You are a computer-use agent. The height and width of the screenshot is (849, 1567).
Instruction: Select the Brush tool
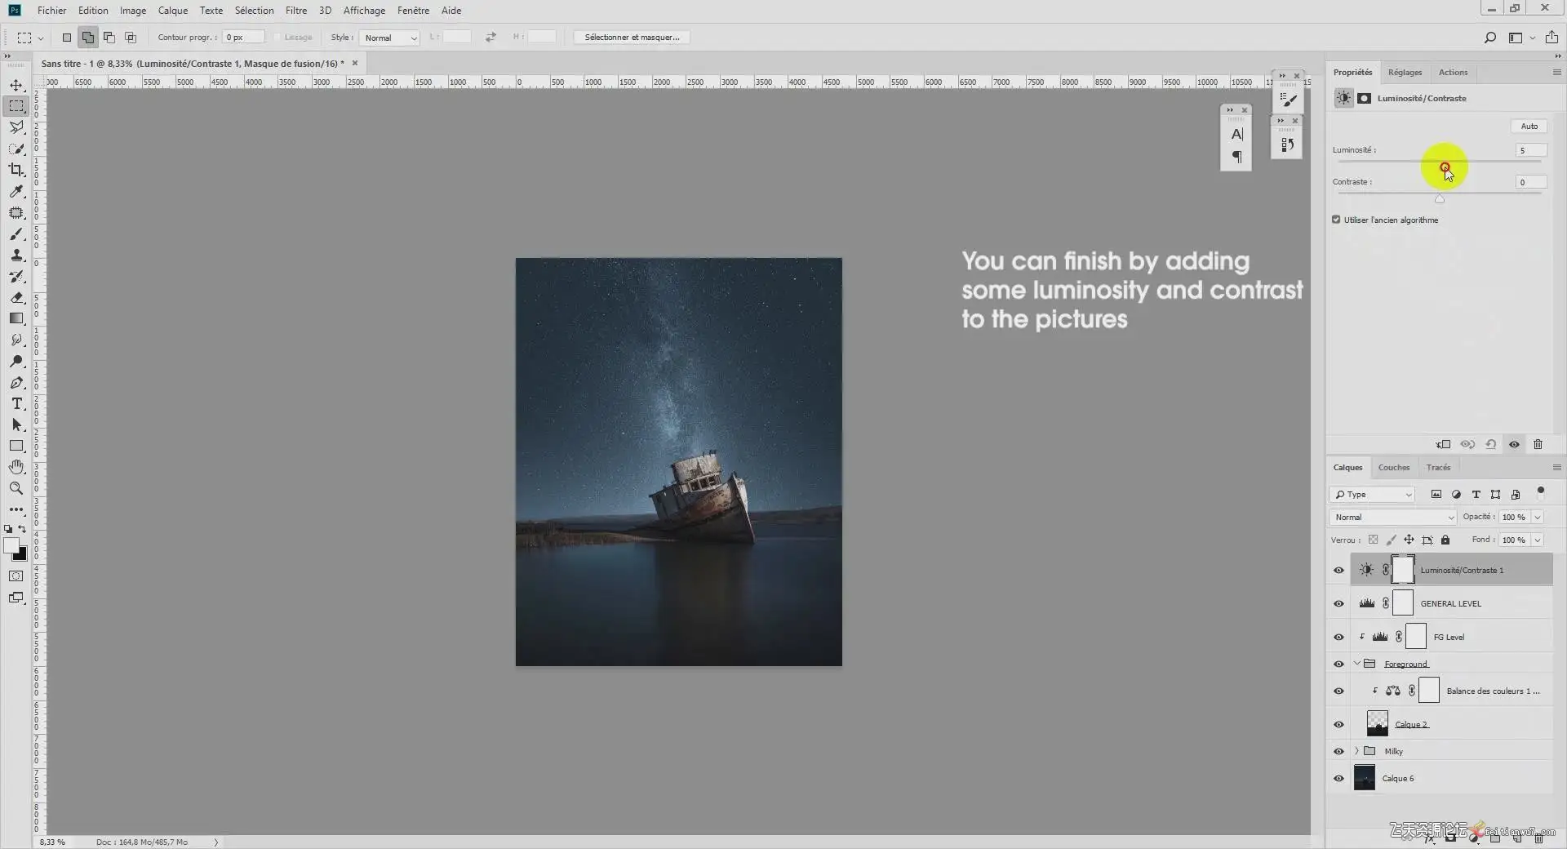pos(16,234)
